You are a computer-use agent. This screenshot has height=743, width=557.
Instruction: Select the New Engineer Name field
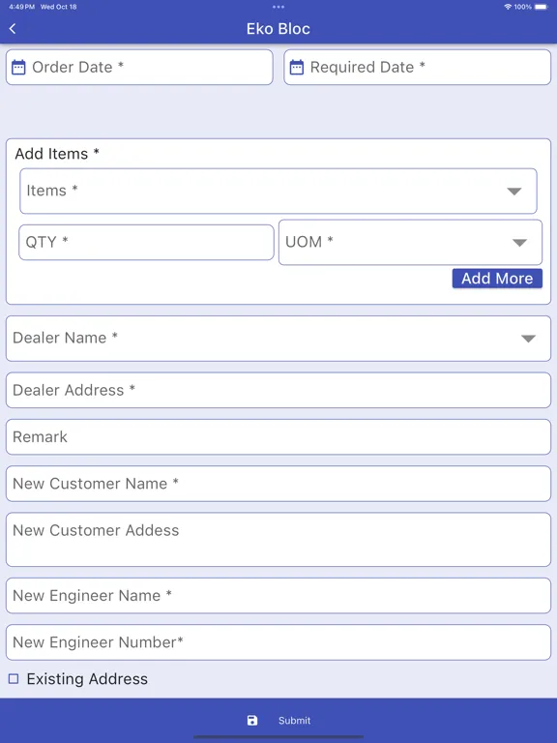coord(278,596)
